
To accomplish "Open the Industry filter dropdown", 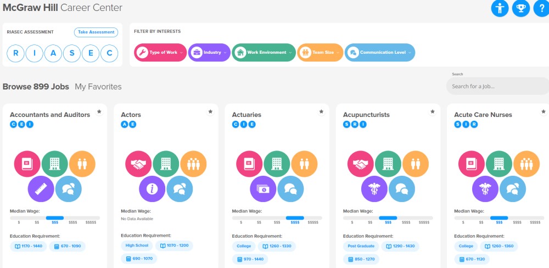I will click(x=209, y=53).
